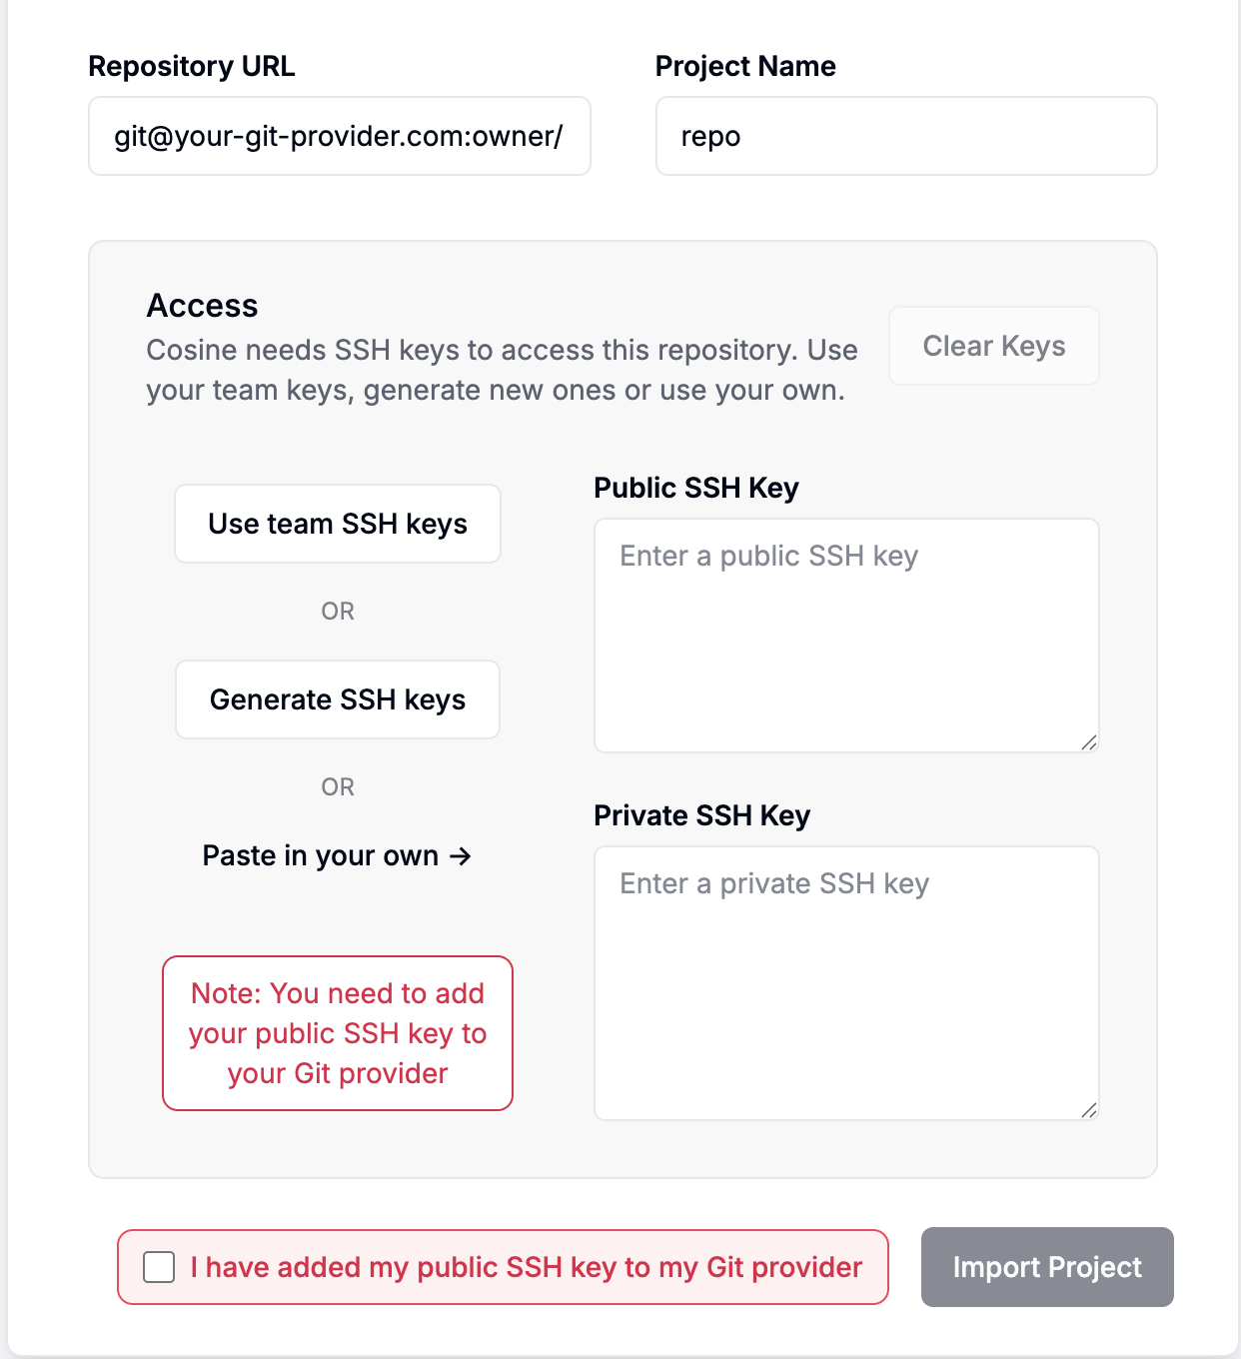Click the 'Cosine needs SSH keys' description text
The width and height of the screenshot is (1241, 1359).
click(502, 370)
